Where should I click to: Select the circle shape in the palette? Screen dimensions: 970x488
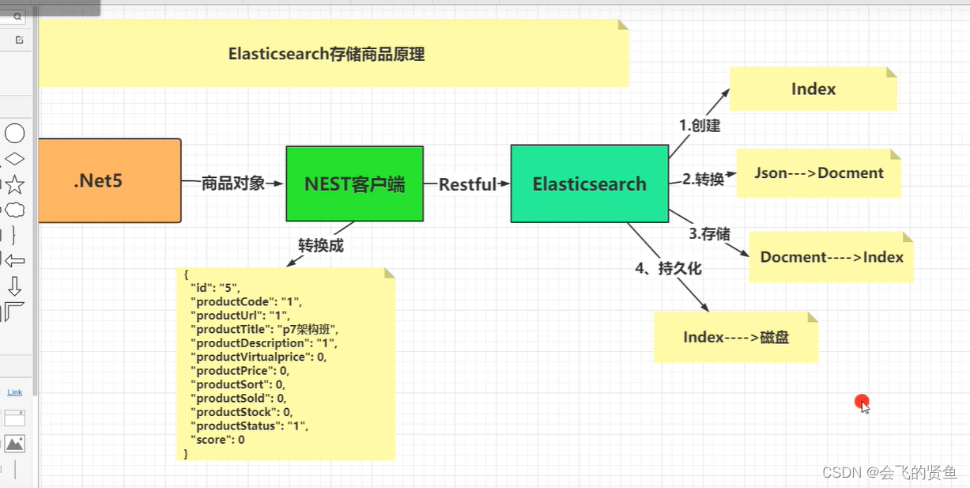pos(14,133)
